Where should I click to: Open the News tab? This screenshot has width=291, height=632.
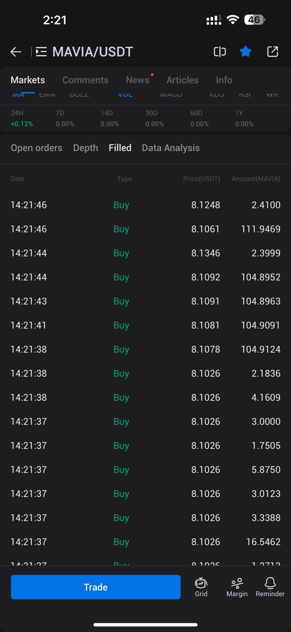click(138, 80)
